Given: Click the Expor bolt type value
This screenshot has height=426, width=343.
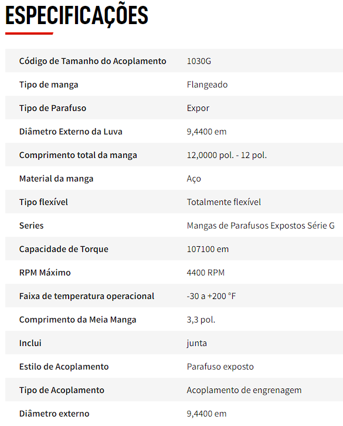Looking at the screenshot, I should (x=198, y=108).
